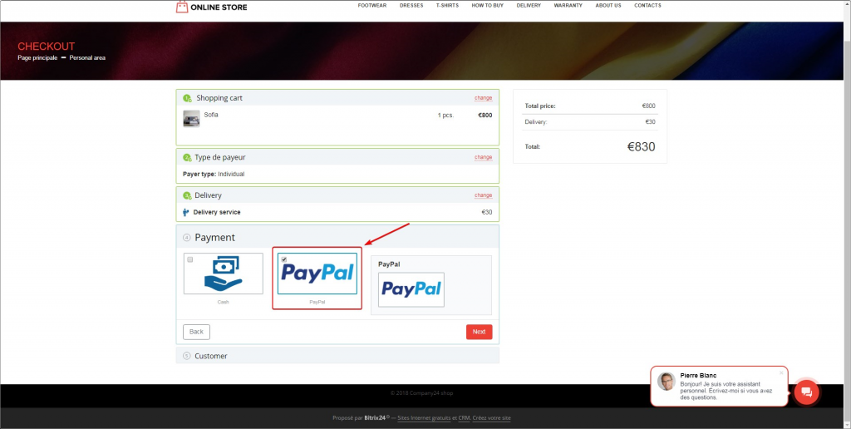Click change link in Delivery section
This screenshot has height=429, width=851.
pos(483,195)
